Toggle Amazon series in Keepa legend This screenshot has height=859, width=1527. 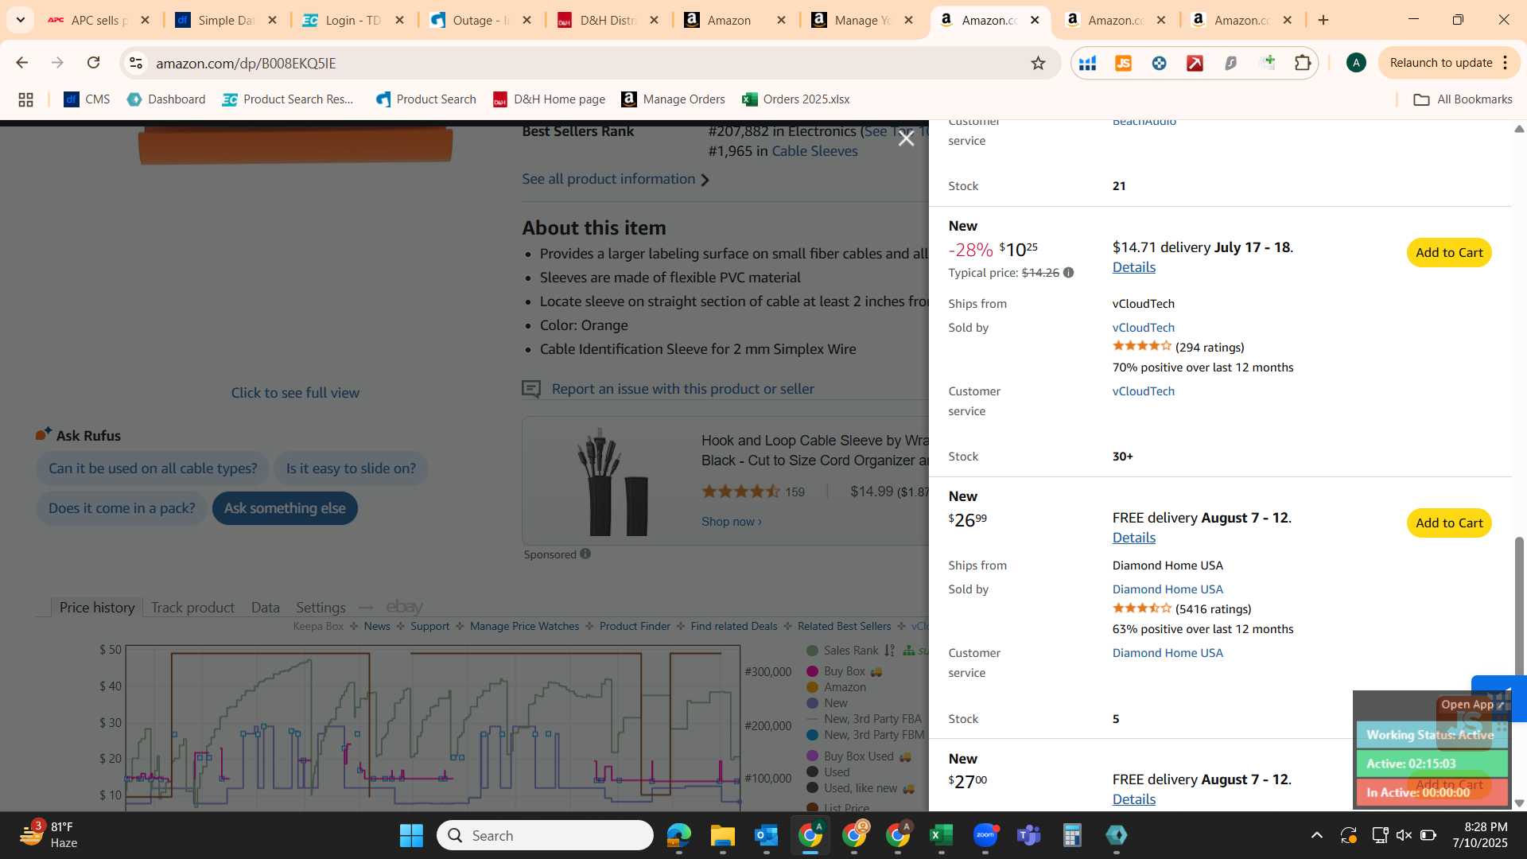point(836,688)
